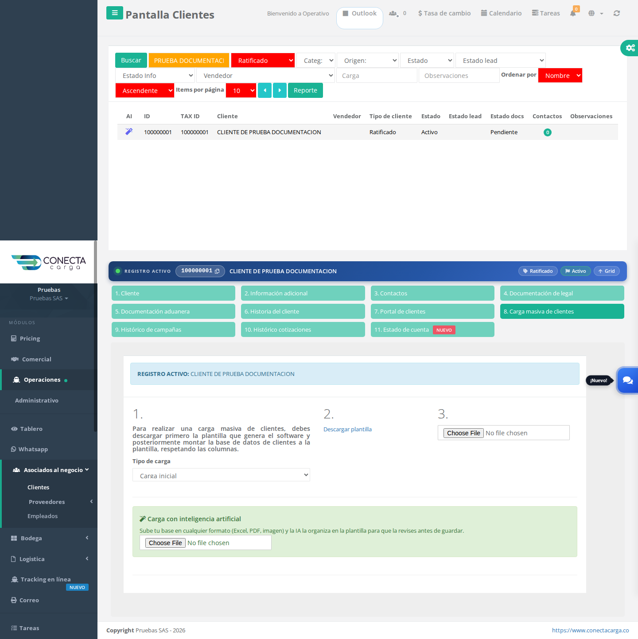Open the settings gears side tab
This screenshot has width=638, height=639.
630,47
